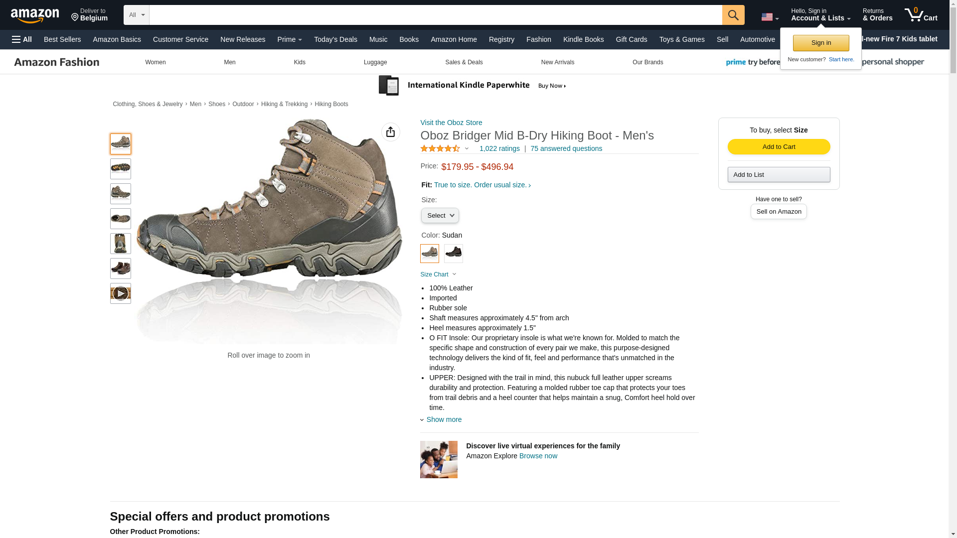The image size is (957, 538).
Task: Open the shopping cart
Action: click(x=921, y=15)
